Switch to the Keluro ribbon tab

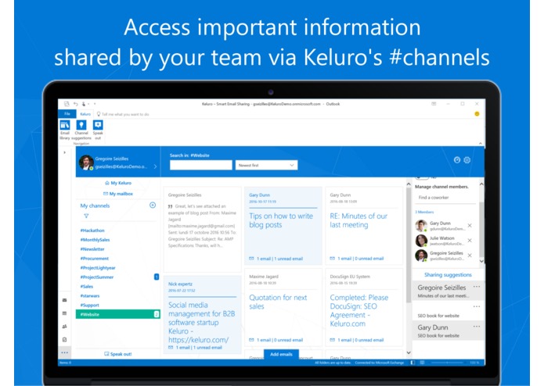click(x=85, y=114)
